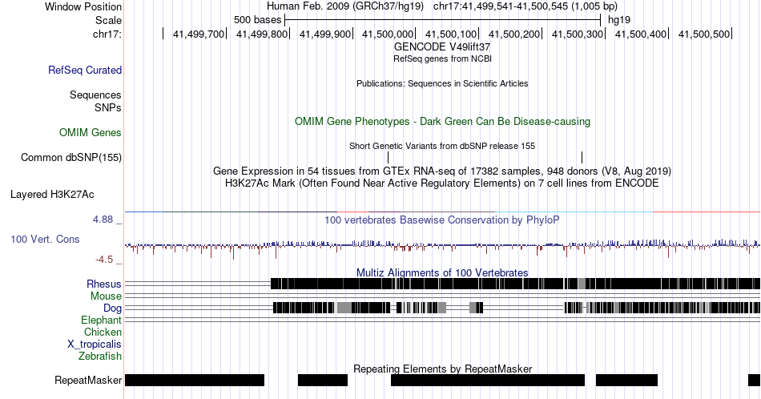Open Multiz Alignments of 100 Vertebrates title
The height and width of the screenshot is (399, 761).
point(442,272)
